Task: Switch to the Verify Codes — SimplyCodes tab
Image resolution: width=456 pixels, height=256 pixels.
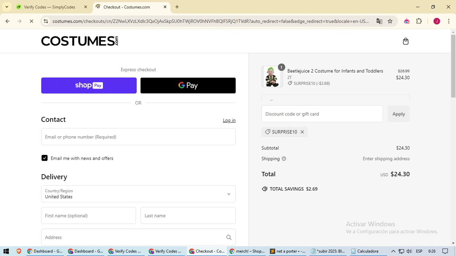Action: [50, 7]
